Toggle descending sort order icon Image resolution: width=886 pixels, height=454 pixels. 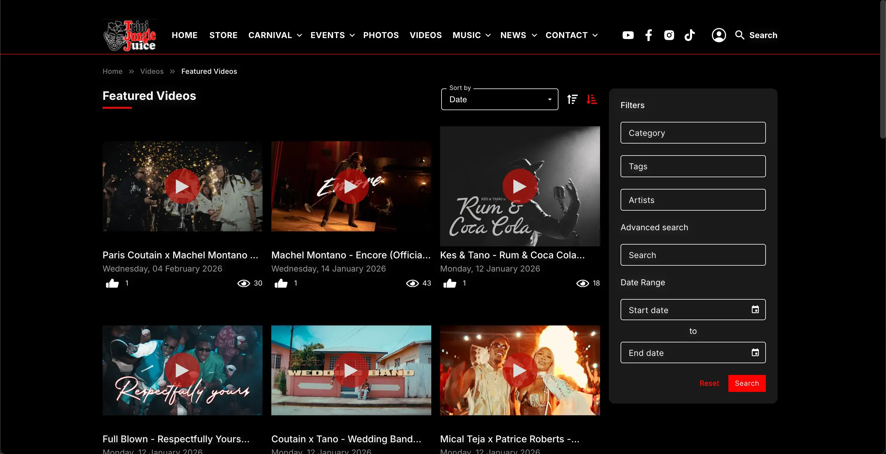point(592,99)
